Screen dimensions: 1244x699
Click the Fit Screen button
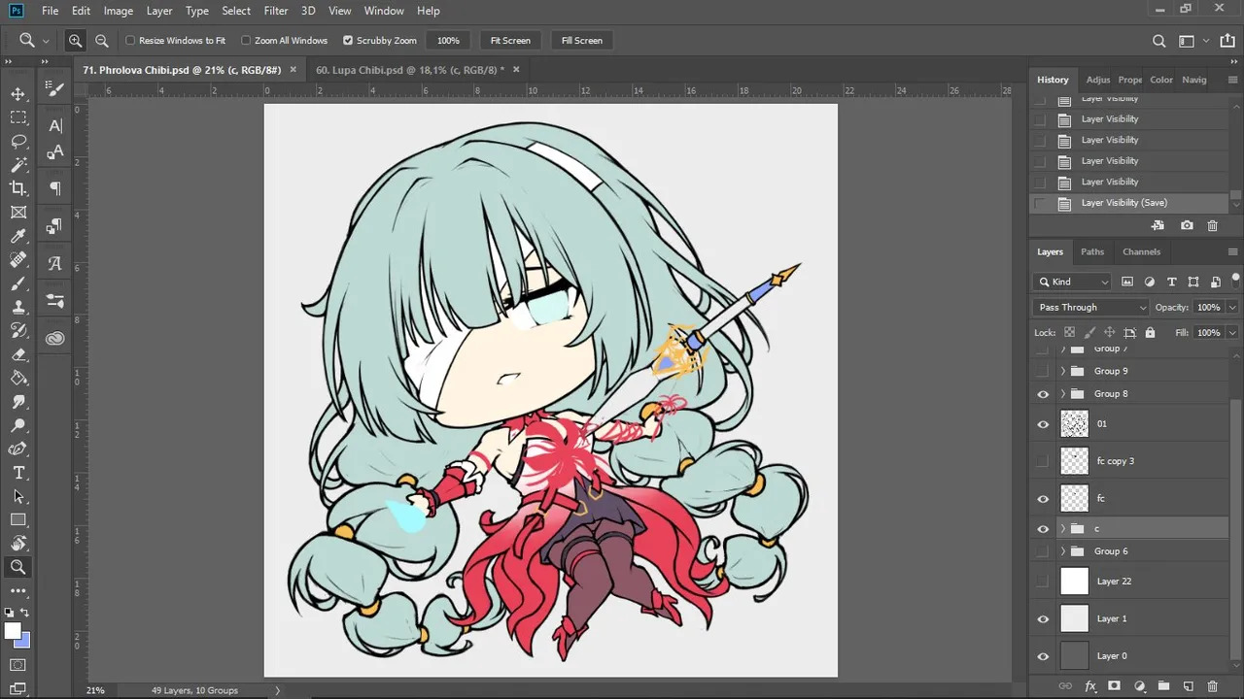pos(510,41)
